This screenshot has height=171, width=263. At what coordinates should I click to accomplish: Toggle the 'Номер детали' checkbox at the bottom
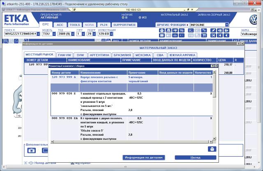[x=25, y=163]
